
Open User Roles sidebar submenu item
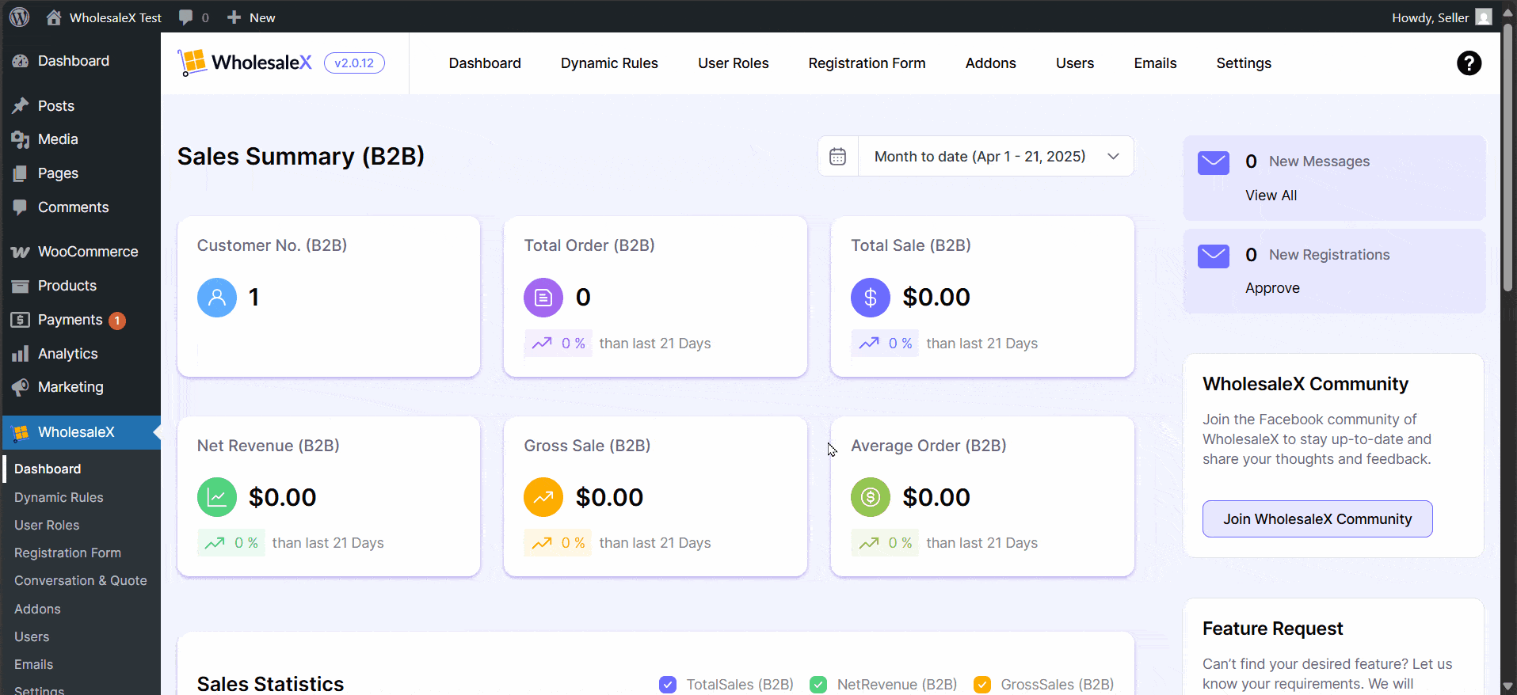[x=47, y=526]
